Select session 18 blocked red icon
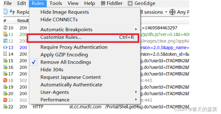 coord(5,80)
